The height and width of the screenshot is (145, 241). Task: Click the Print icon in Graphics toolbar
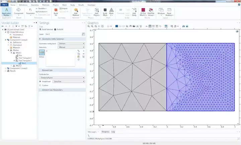(187, 26)
